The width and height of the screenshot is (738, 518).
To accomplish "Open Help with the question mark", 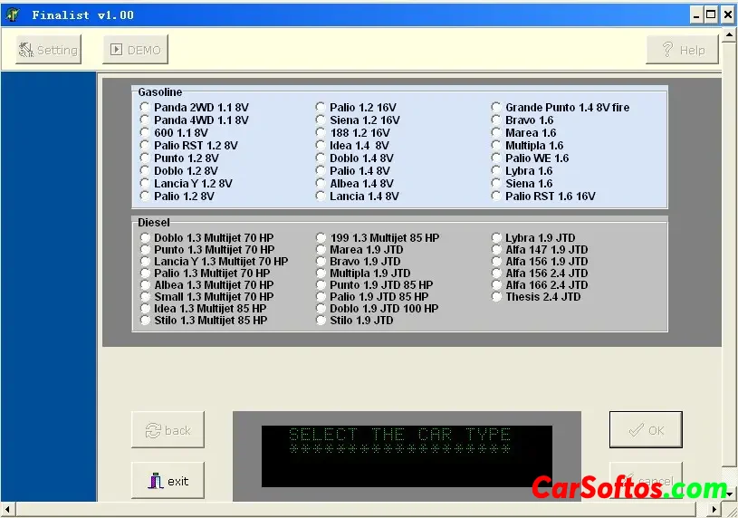I will pos(682,50).
